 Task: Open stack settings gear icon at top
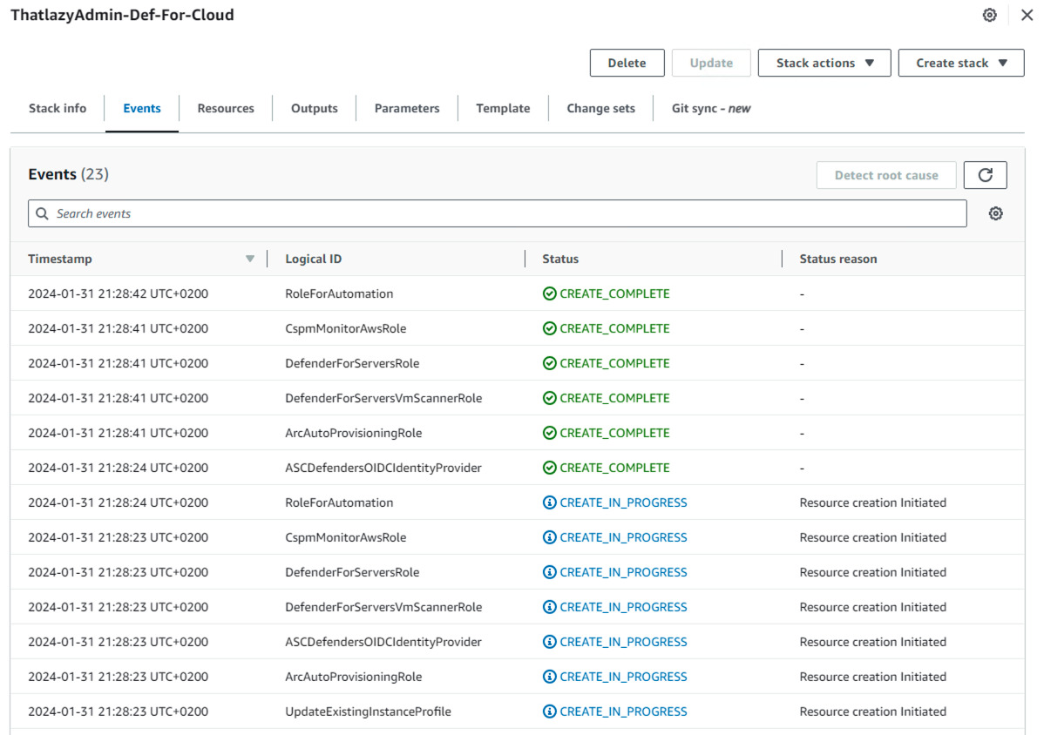point(989,15)
